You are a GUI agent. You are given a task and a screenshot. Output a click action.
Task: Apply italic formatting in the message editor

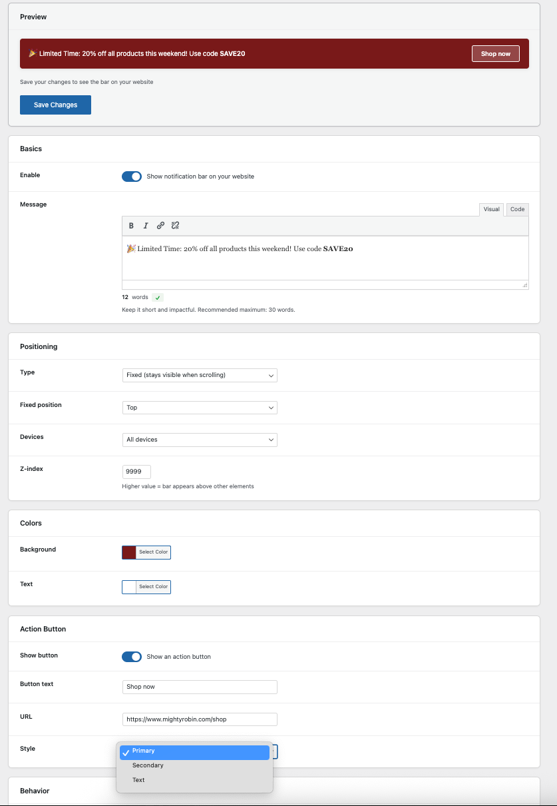(x=146, y=225)
